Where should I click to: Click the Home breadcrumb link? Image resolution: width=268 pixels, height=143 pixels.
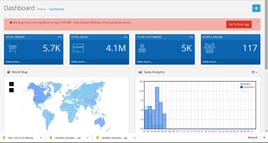click(42, 9)
